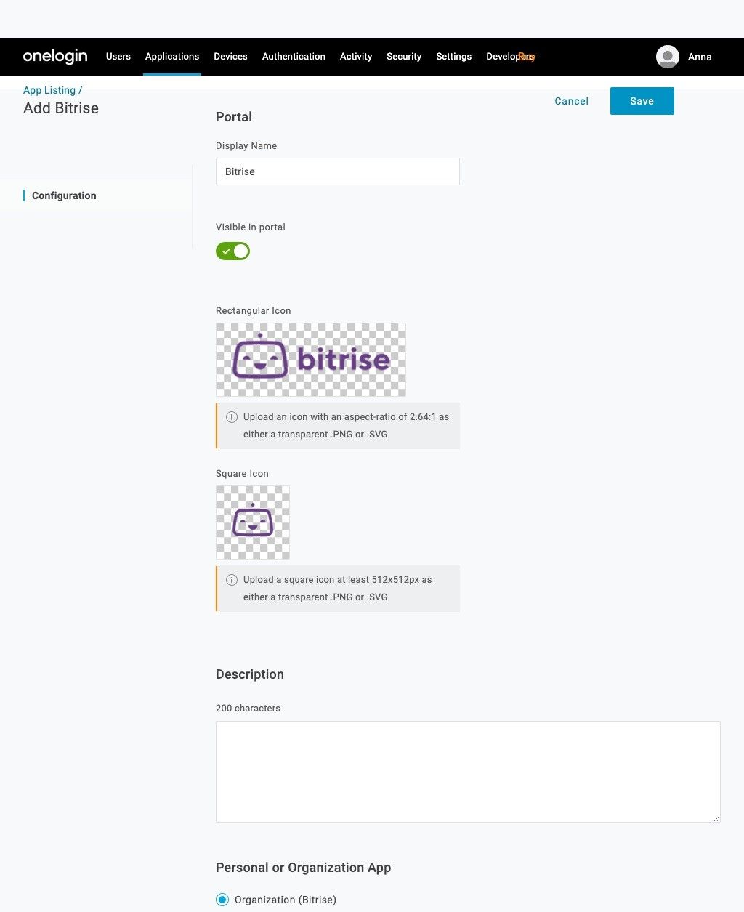Open the Activity page
Screen dimensions: 744x912
pyautogui.click(x=356, y=56)
